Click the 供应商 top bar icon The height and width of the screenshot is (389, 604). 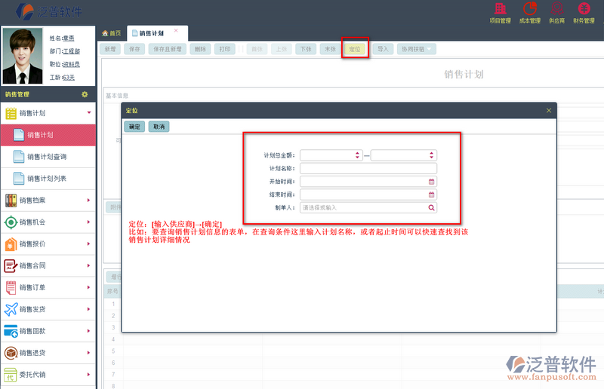coord(556,12)
